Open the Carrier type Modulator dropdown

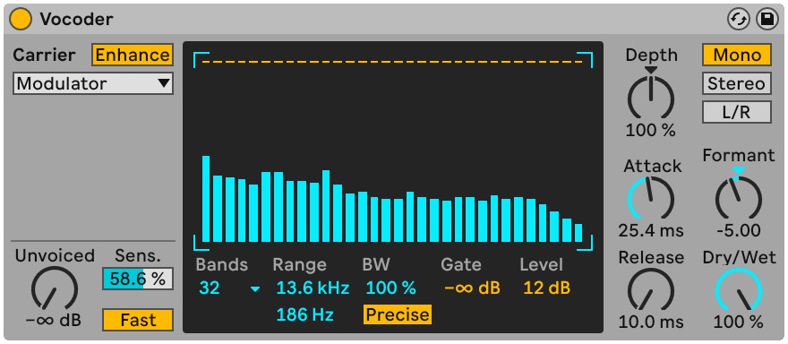point(93,83)
